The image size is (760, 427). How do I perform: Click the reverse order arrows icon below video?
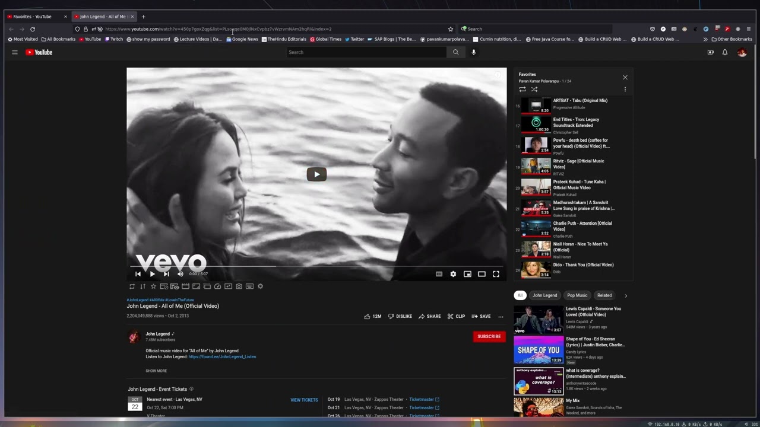[x=142, y=286]
